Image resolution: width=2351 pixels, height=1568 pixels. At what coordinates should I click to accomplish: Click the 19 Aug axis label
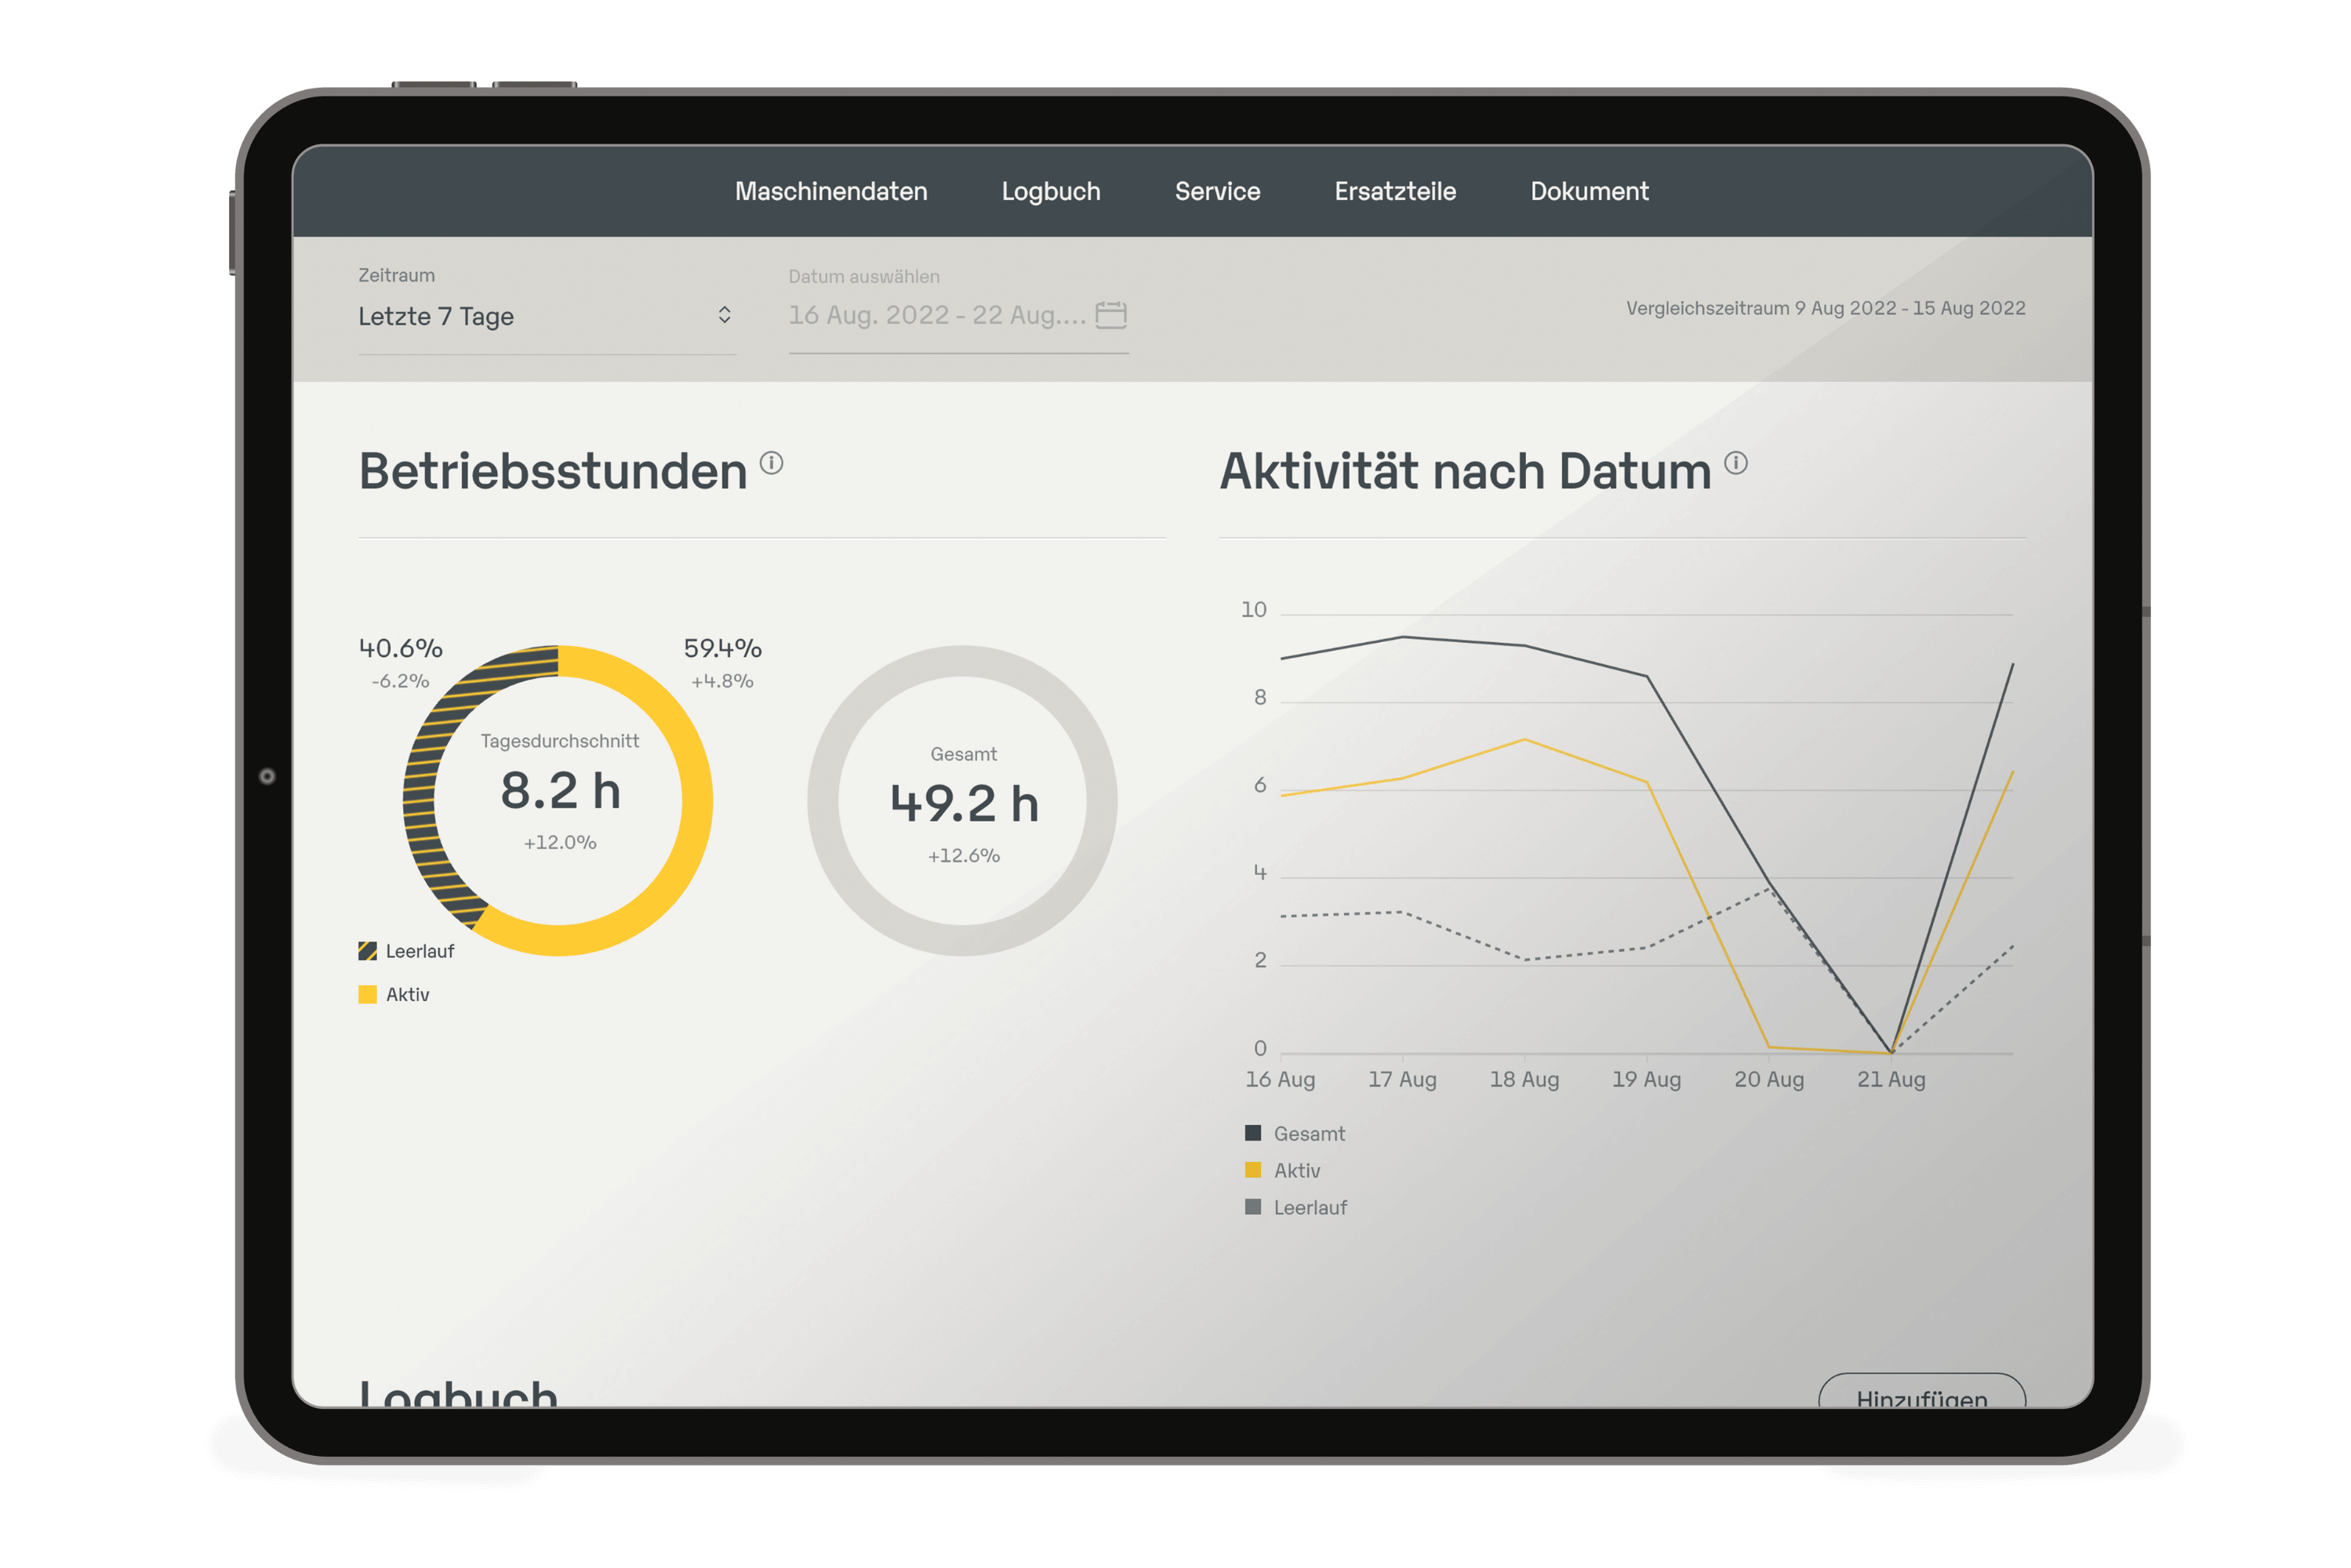1645,1079
